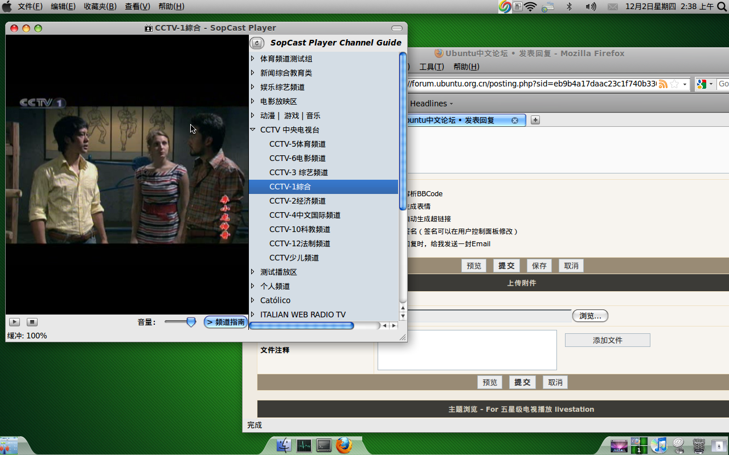
Task: Open the Apple menu icon
Action: pos(7,7)
